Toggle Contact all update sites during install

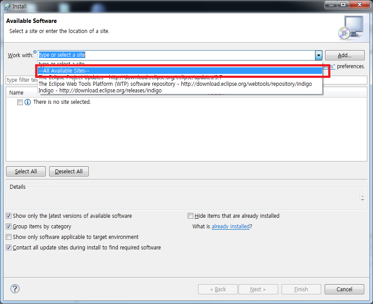pyautogui.click(x=8, y=248)
